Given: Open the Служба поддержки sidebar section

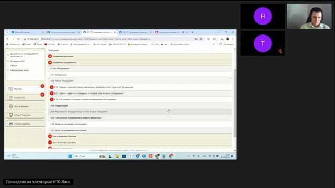Looking at the screenshot, I should (x=25, y=124).
